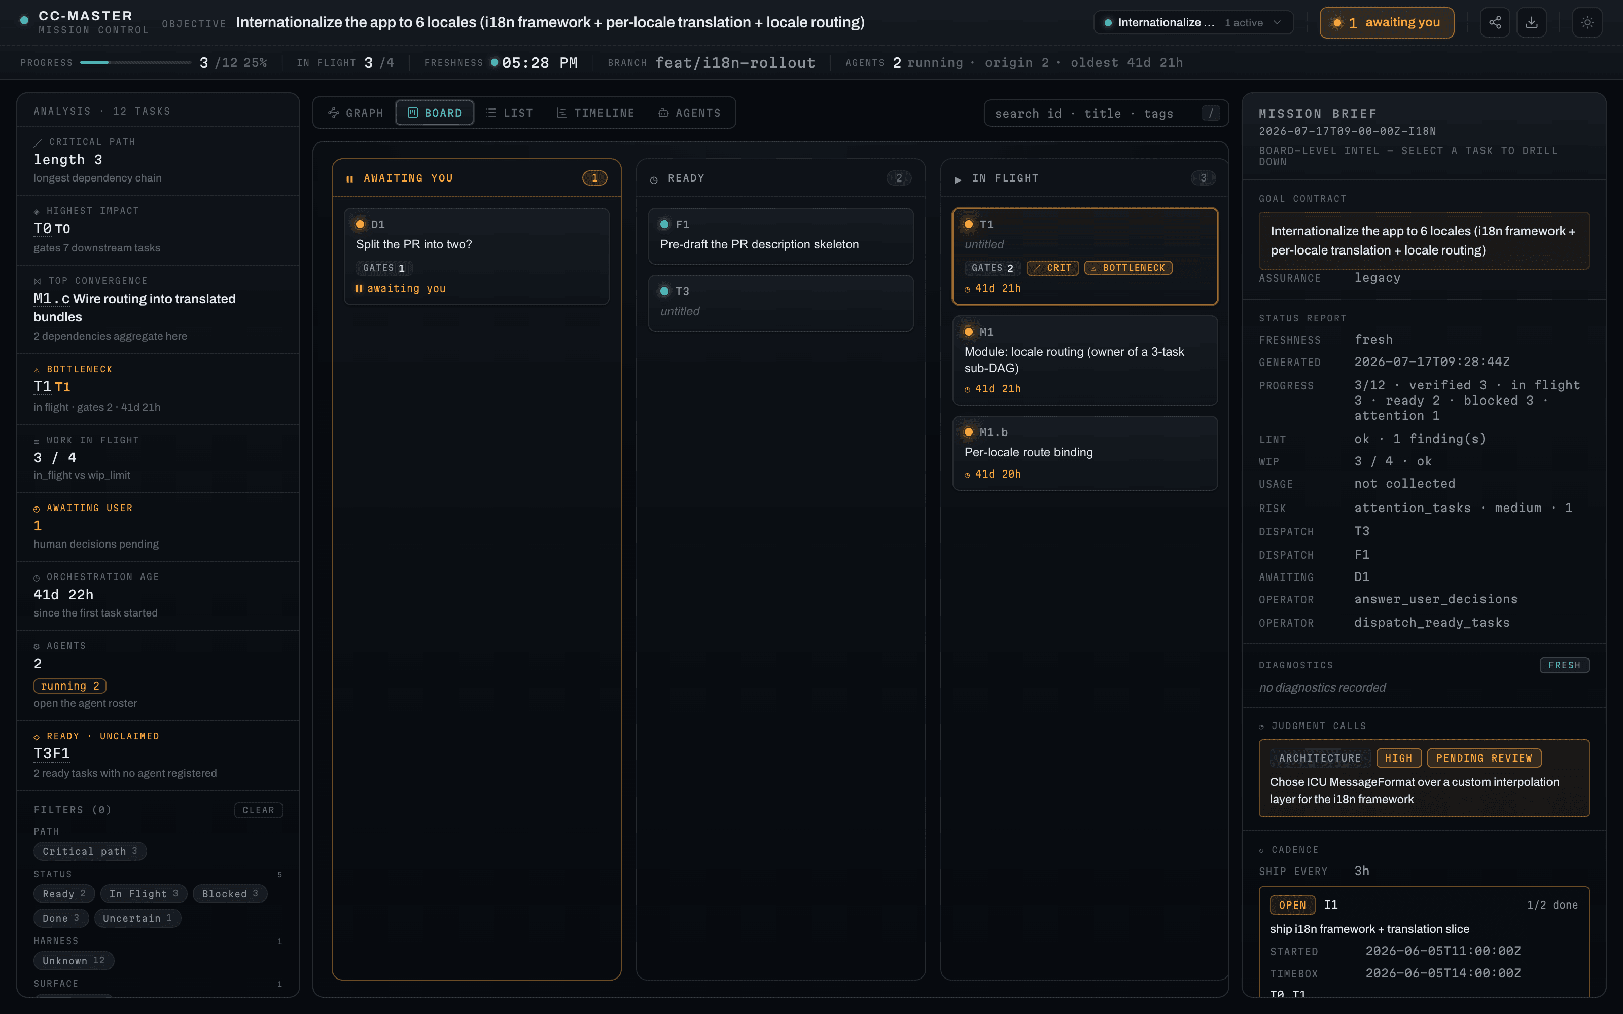Click the GATES 2 chip on T1

(x=993, y=268)
